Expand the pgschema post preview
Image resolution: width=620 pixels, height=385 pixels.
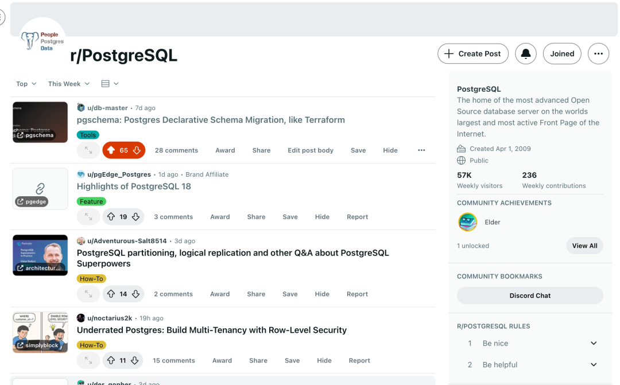point(88,150)
